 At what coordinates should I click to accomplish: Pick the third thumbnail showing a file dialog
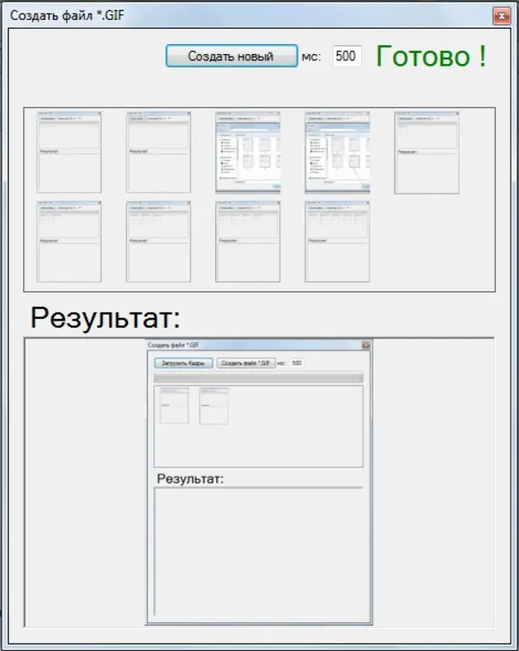248,152
